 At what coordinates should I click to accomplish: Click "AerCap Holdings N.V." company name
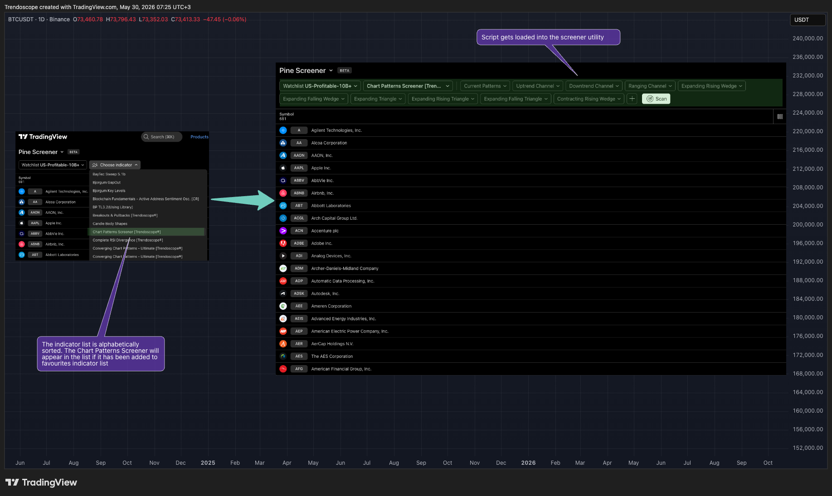332,344
